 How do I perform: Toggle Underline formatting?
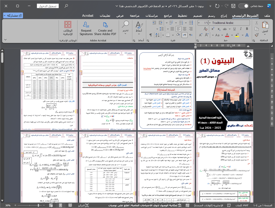click(234, 29)
